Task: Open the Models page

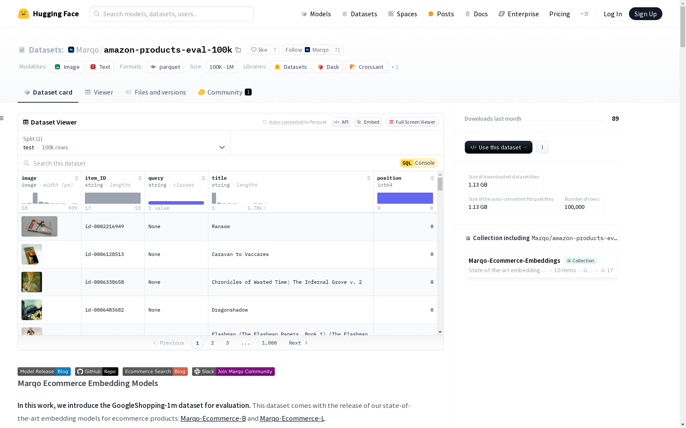Action: [316, 14]
